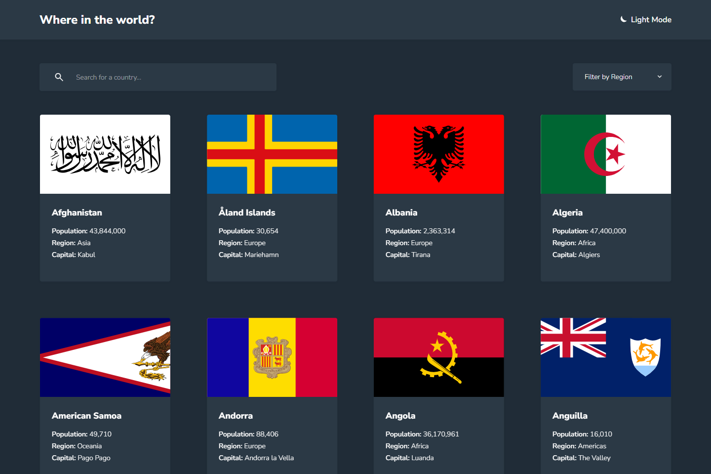711x474 pixels.
Task: Click Region: Africa on Algeria card
Action: [574, 243]
